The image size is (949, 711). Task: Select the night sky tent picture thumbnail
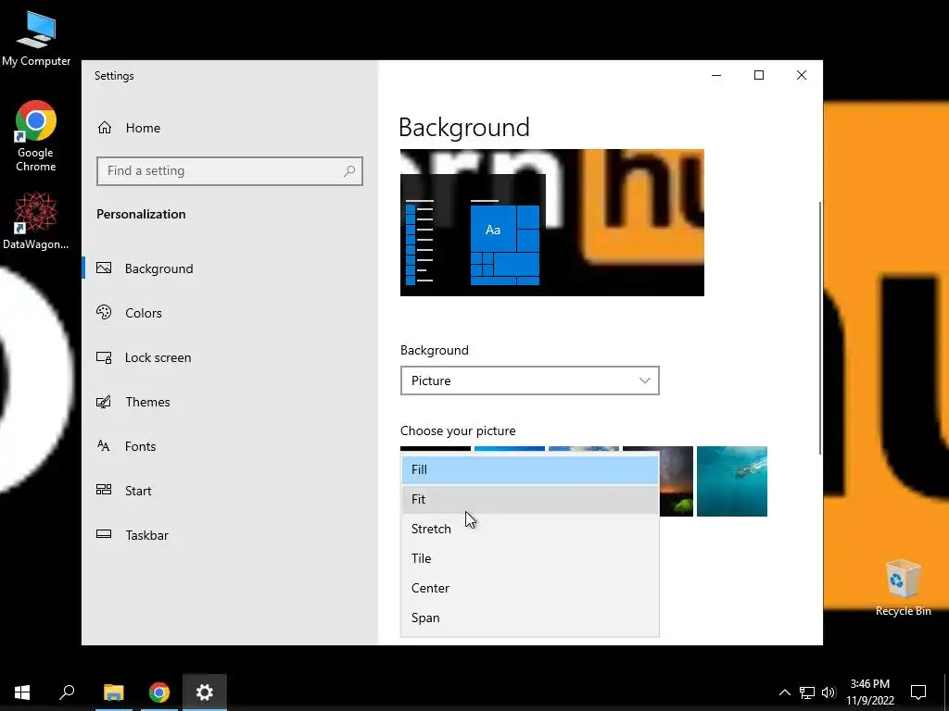pos(676,481)
